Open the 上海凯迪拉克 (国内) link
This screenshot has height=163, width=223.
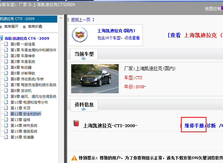click(x=116, y=31)
